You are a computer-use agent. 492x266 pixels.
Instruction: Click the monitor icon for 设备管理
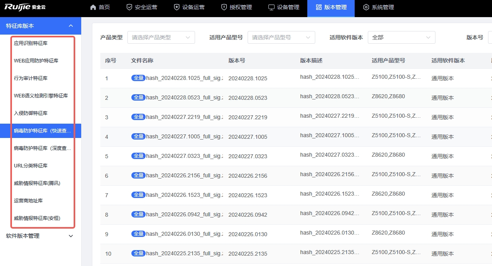(271, 7)
